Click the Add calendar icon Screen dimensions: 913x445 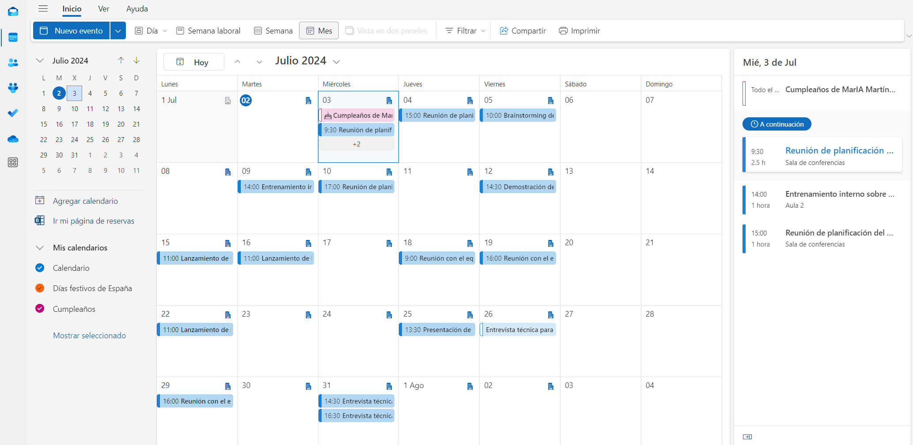coord(40,201)
